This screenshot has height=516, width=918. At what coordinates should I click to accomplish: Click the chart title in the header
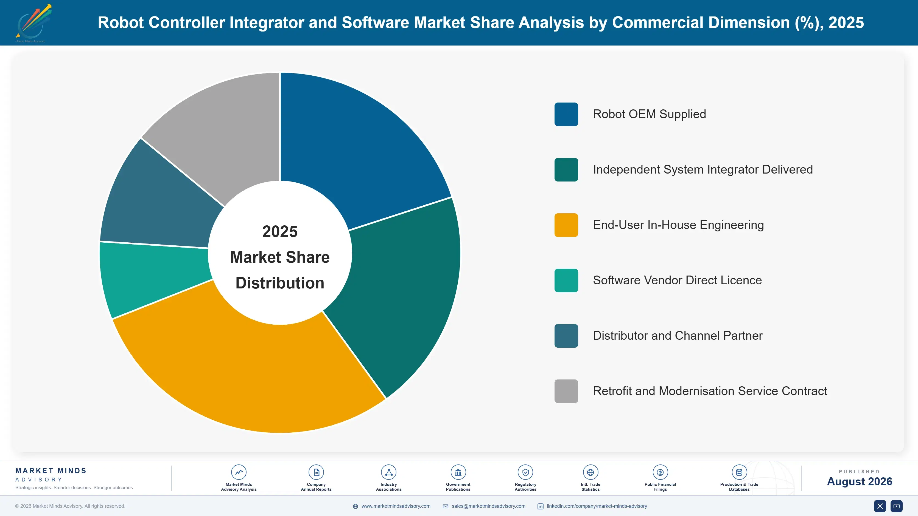tap(481, 22)
